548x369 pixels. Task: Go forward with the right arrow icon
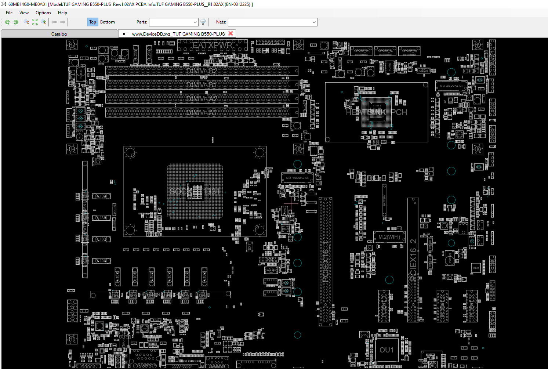[62, 22]
